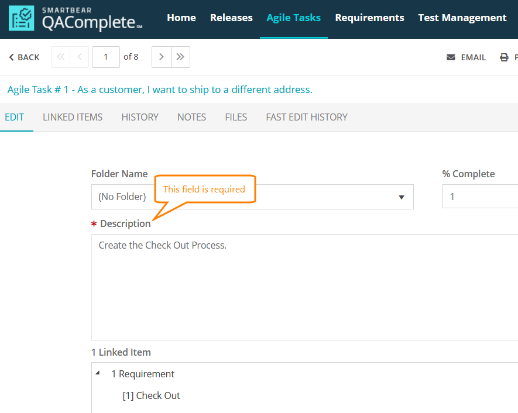Open the Notes tab
Screen dimensions: 518x413
tap(191, 117)
